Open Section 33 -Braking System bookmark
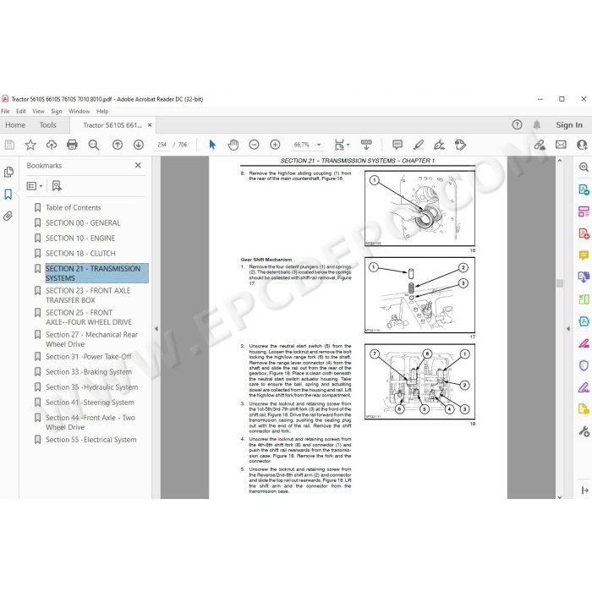592x592 pixels. point(89,372)
